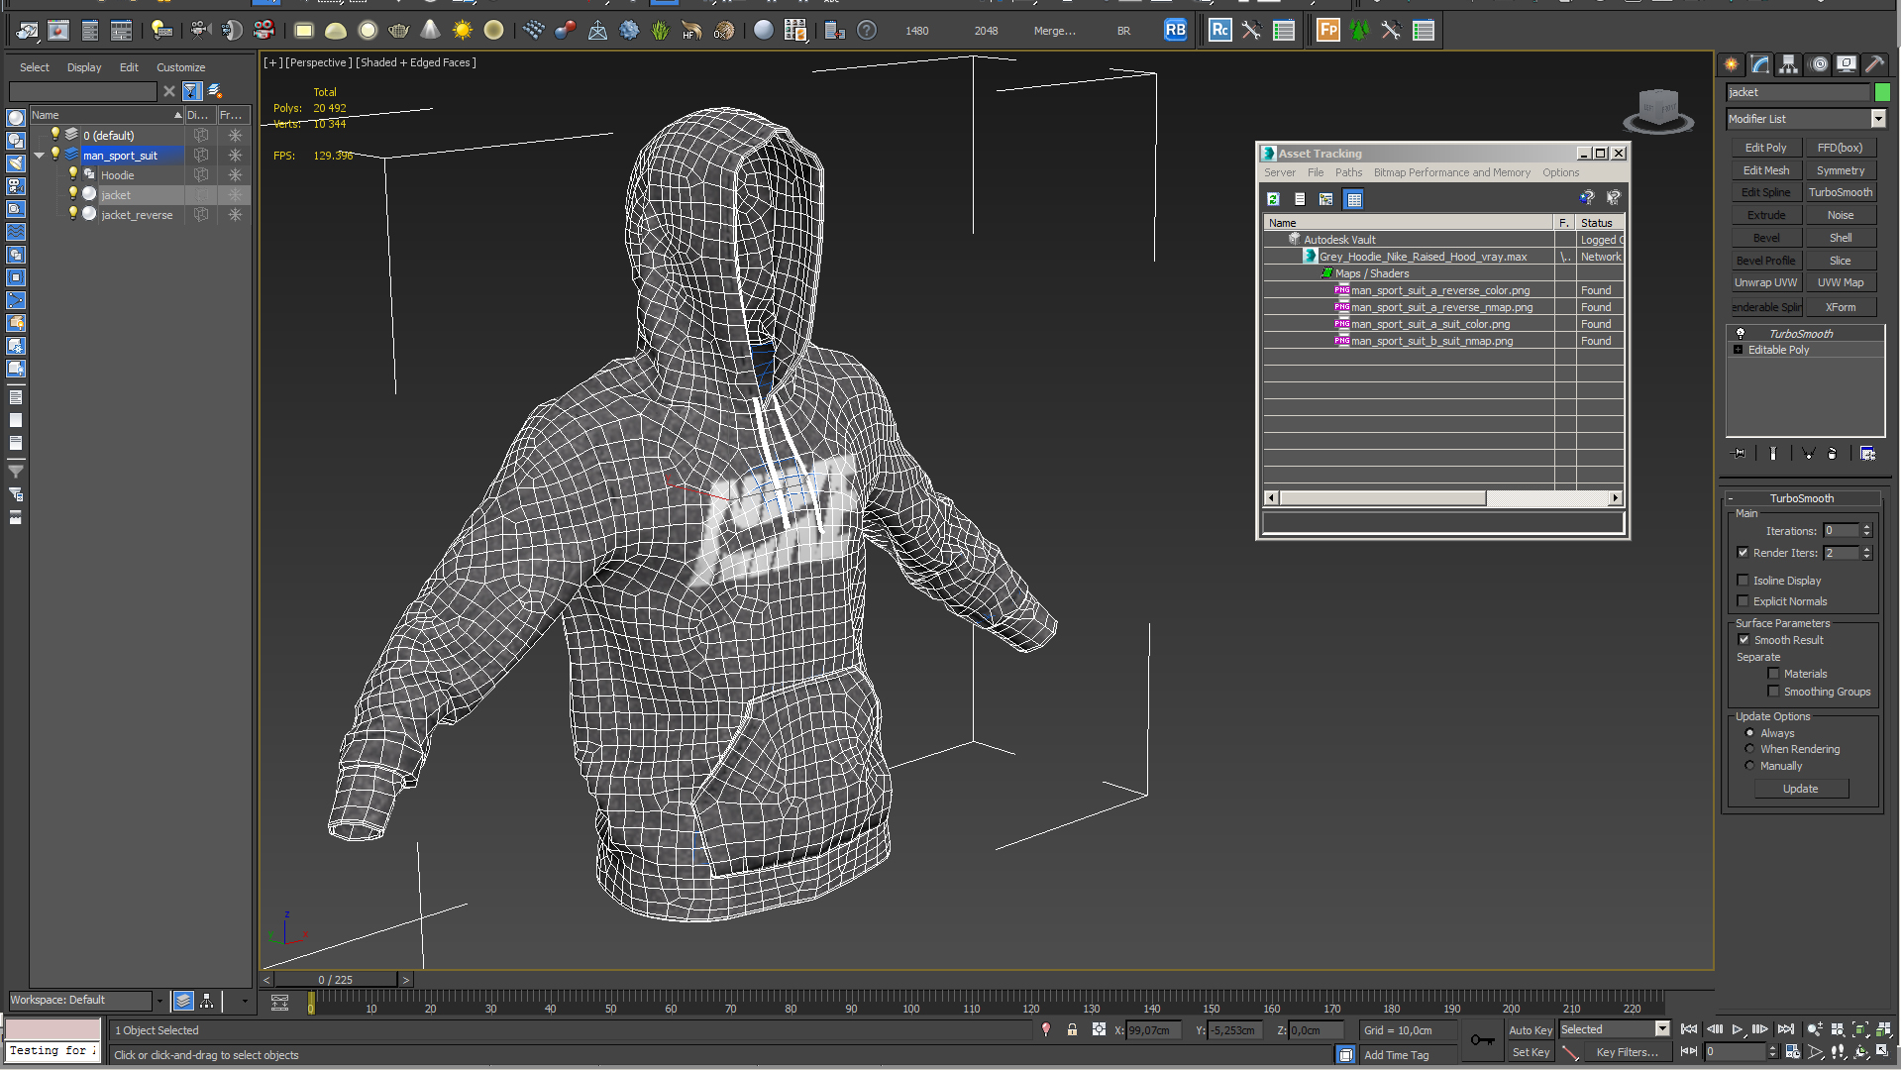
Task: Click tree view icon in Asset Tracking
Action: click(x=1326, y=199)
